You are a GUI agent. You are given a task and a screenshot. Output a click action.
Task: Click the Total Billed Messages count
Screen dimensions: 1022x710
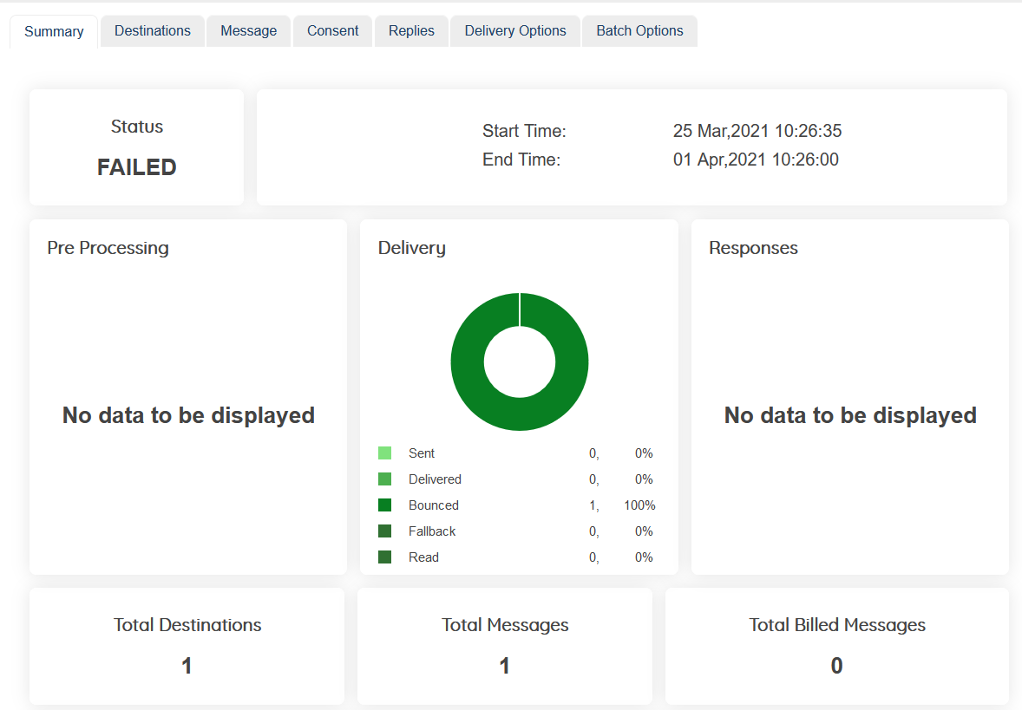click(836, 666)
